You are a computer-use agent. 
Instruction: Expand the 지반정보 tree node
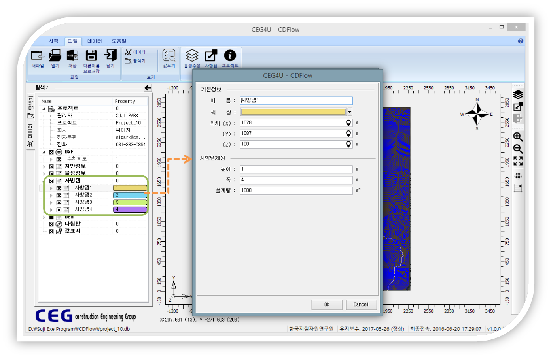(x=44, y=166)
